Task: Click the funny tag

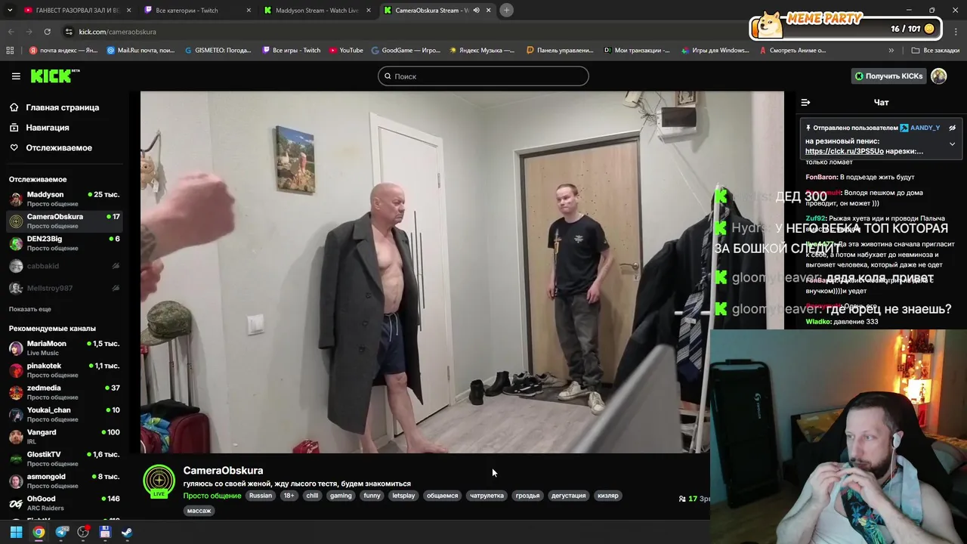Action: (x=372, y=496)
